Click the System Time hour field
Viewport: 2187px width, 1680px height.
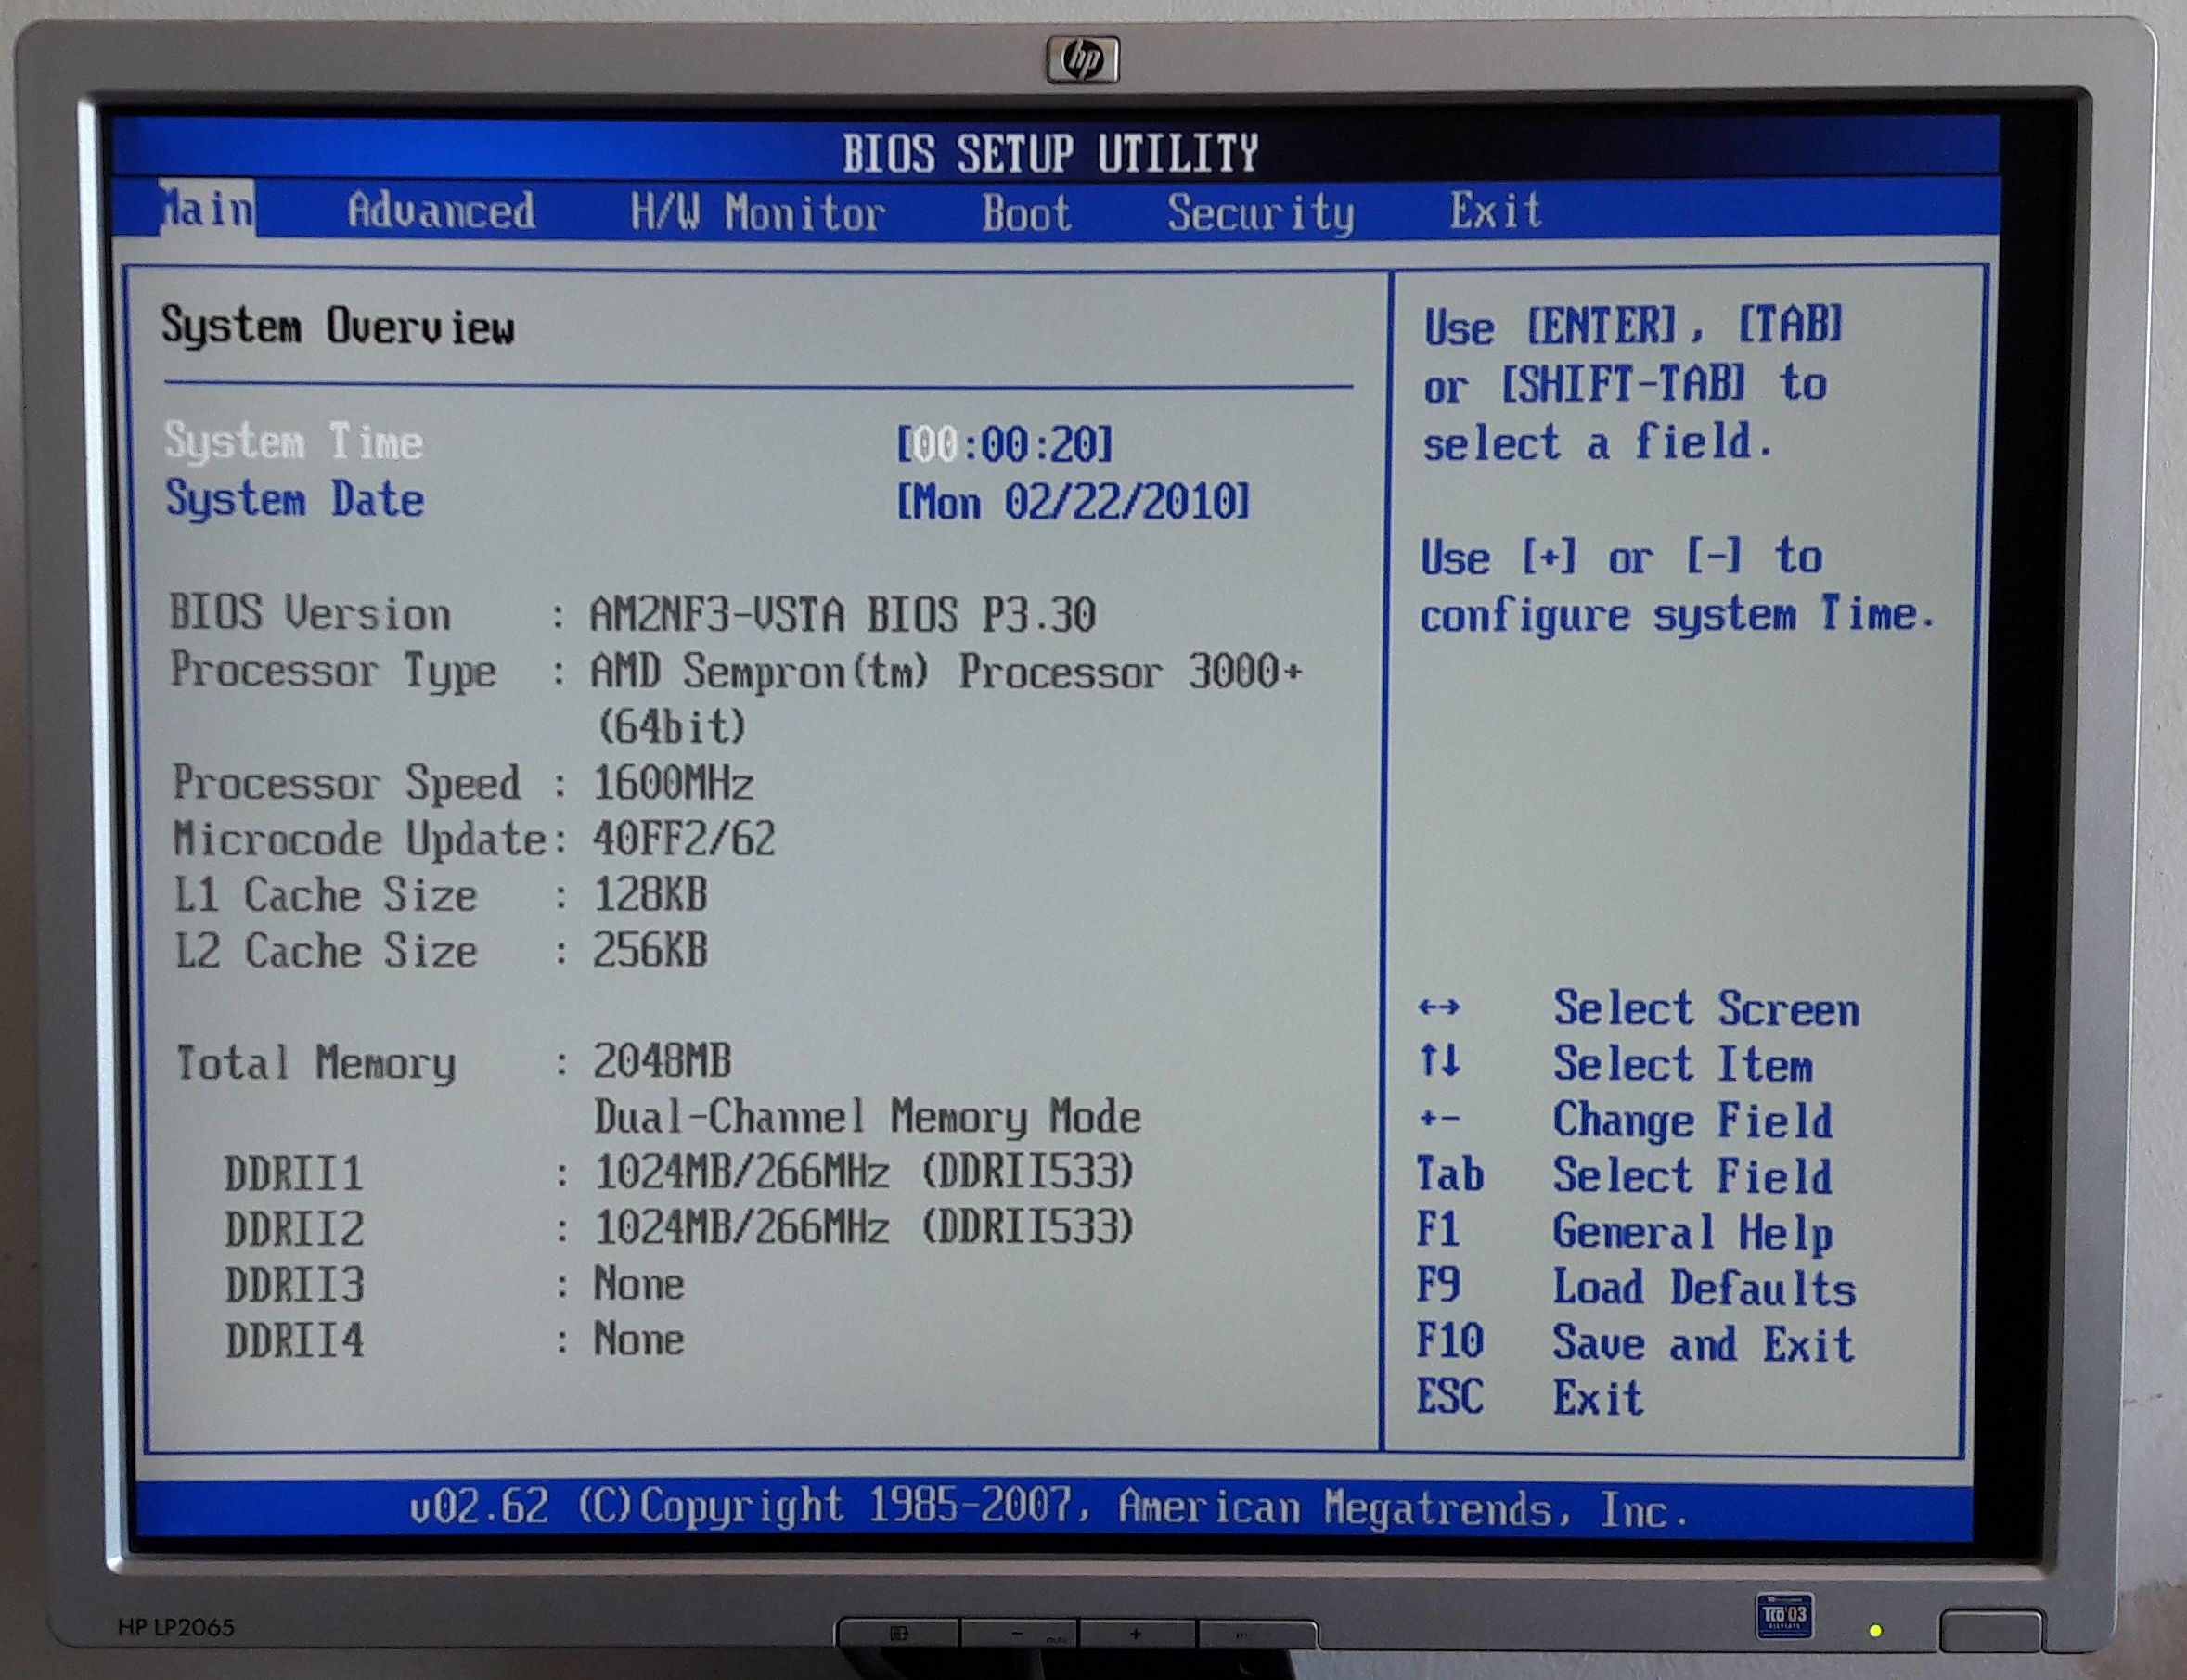[935, 445]
